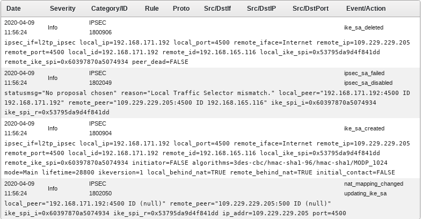Select the Src/DstIP column header
The width and height of the screenshot is (421, 219).
pyautogui.click(x=262, y=9)
